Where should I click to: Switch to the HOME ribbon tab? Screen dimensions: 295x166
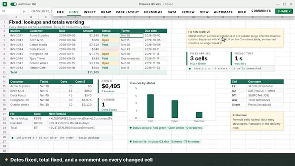[74, 12]
